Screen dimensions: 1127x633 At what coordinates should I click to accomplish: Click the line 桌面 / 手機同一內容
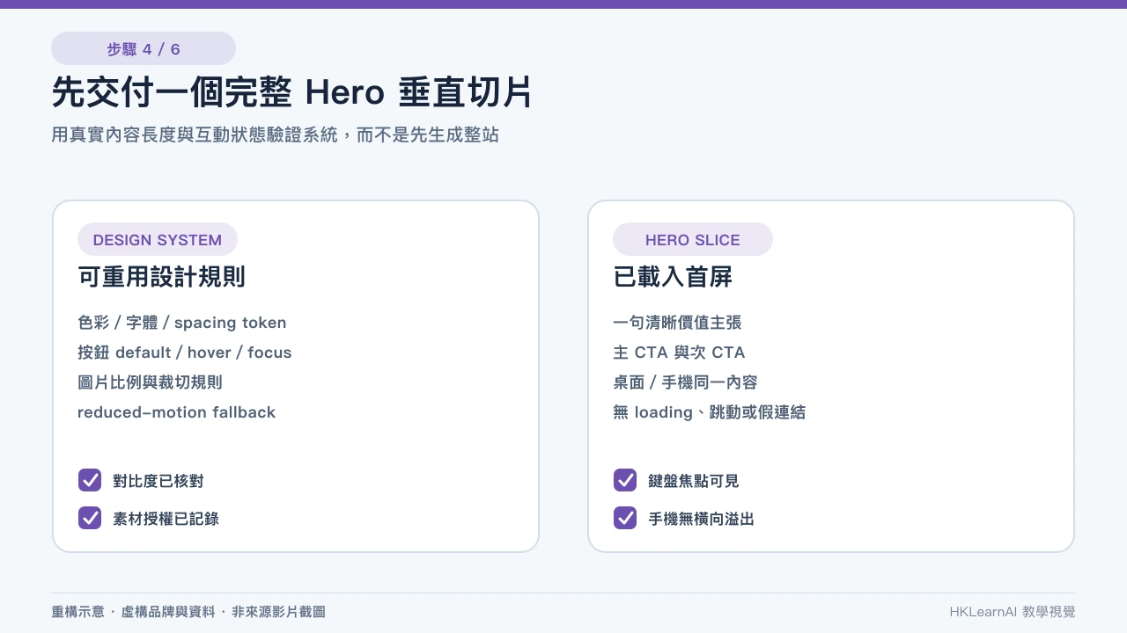pos(685,382)
